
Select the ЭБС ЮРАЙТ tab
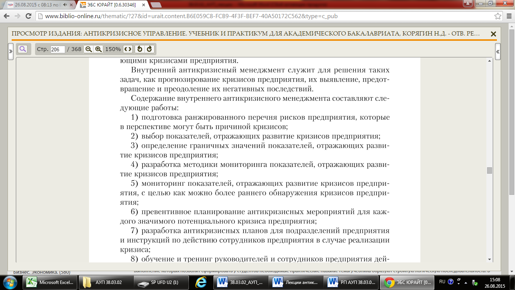point(113,5)
